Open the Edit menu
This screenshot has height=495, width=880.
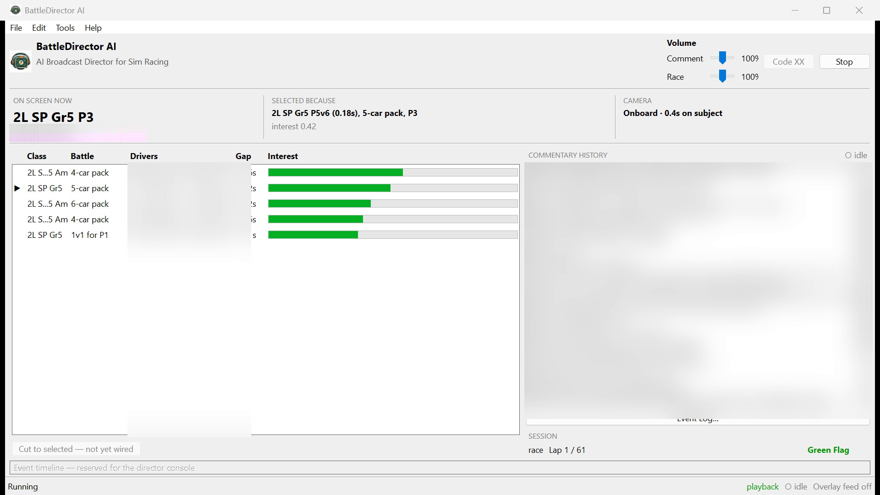click(39, 28)
